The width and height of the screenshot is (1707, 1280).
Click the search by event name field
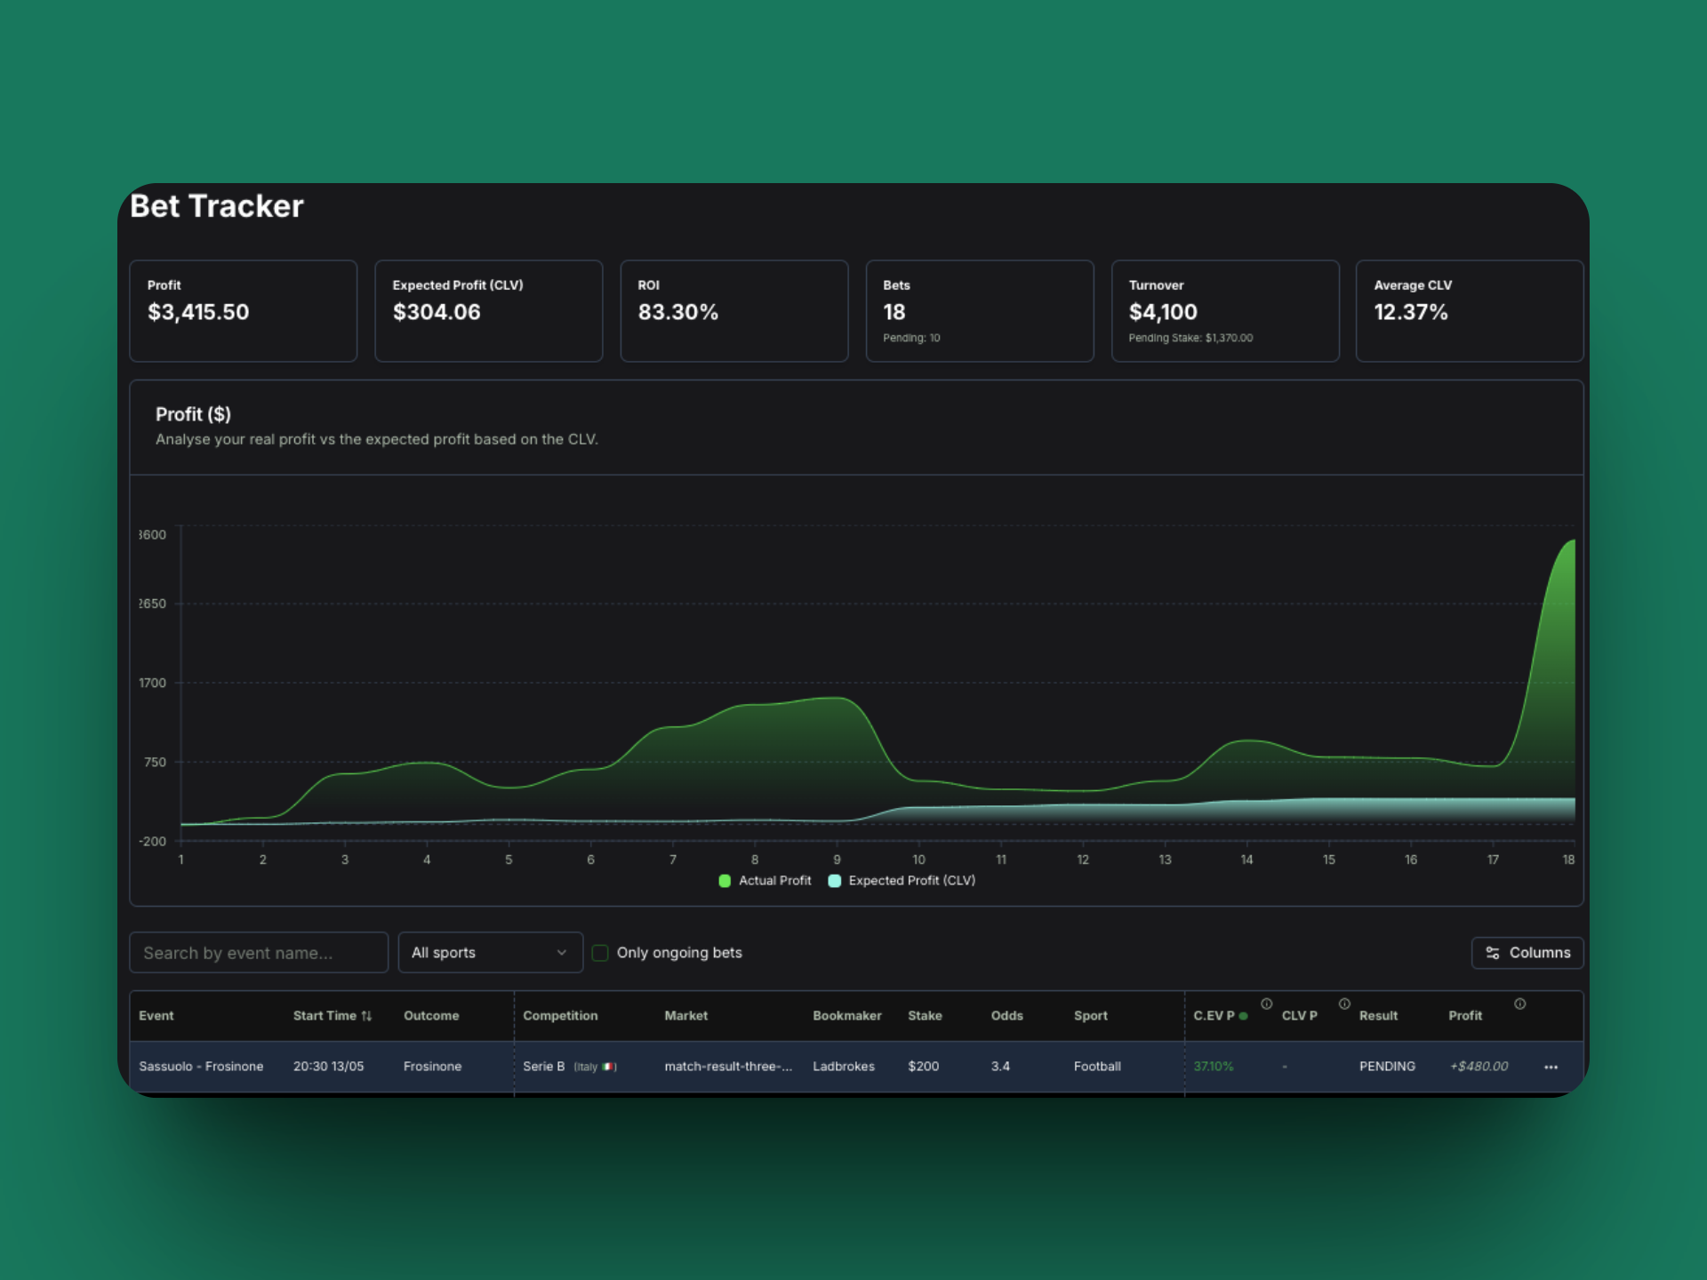(258, 952)
